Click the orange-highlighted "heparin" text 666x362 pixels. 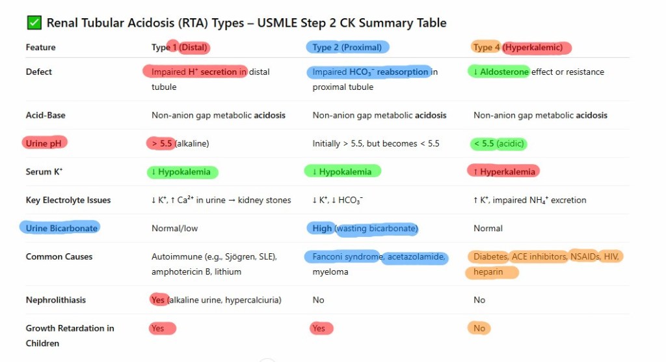[x=489, y=272]
